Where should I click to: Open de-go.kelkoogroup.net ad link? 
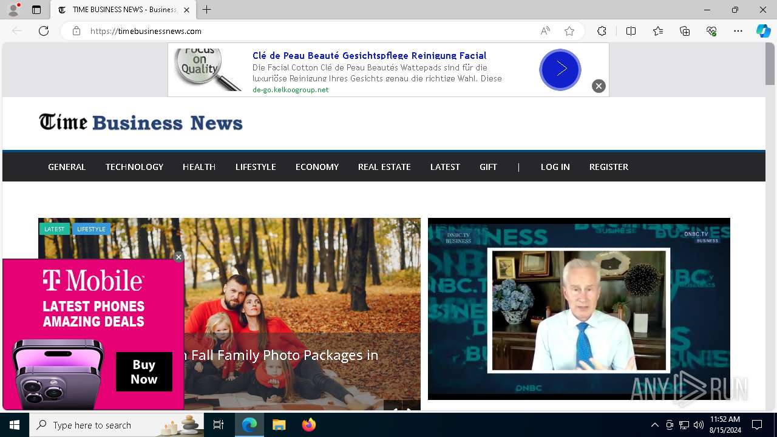pos(290,90)
